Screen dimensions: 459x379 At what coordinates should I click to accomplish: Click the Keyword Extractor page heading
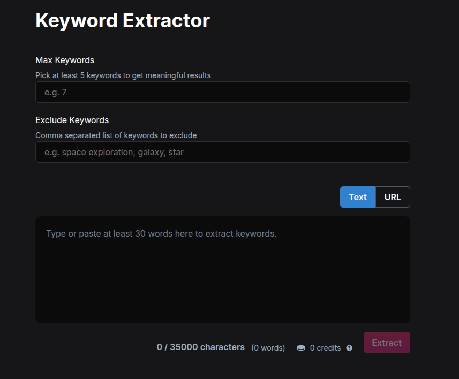[x=123, y=21]
